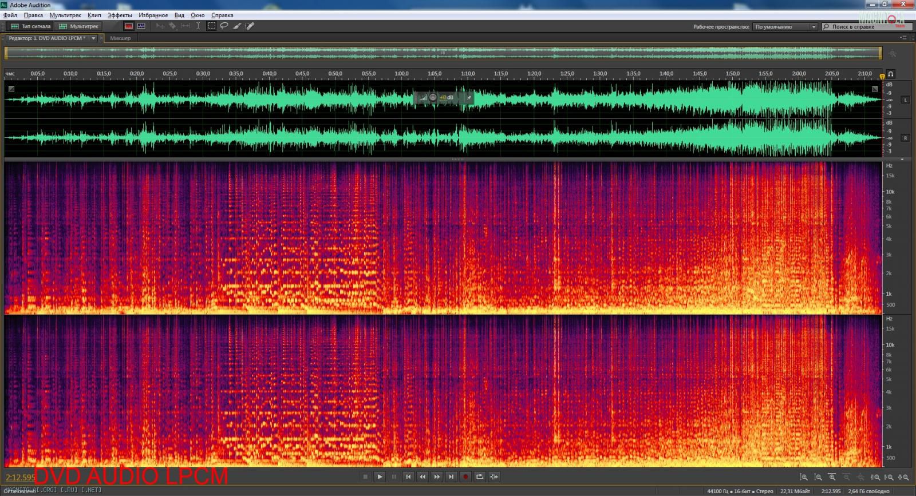Screen dimensions: 916x496
Task: Open the editor file dropdown arrow
Action: pos(93,38)
